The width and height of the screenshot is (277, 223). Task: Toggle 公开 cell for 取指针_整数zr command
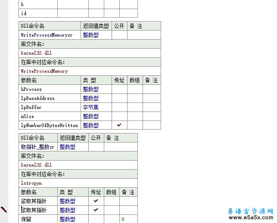[96, 147]
